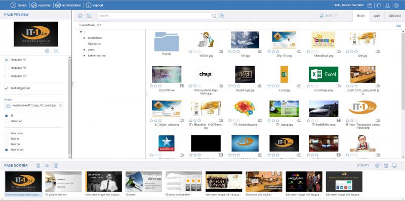405x201 pixels.
Task: Select the IT1_Kennisdag.png brain thumbnail
Action: pos(245,109)
